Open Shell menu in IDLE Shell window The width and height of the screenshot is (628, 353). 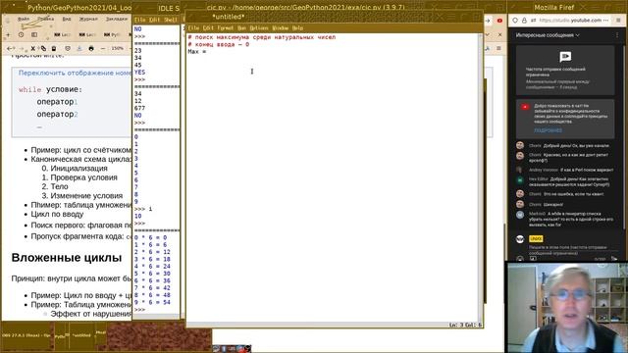click(x=170, y=20)
